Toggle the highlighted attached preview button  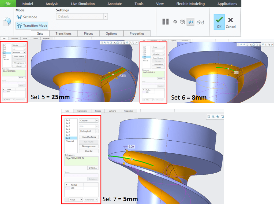(190, 22)
